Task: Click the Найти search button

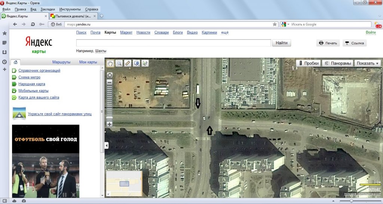Action: (281, 43)
